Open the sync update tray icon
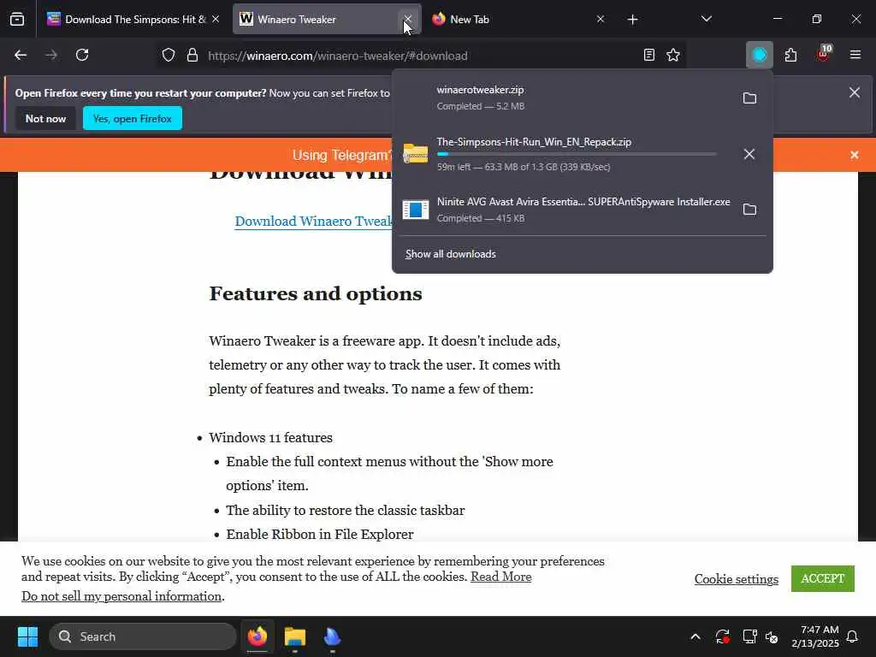 (722, 636)
